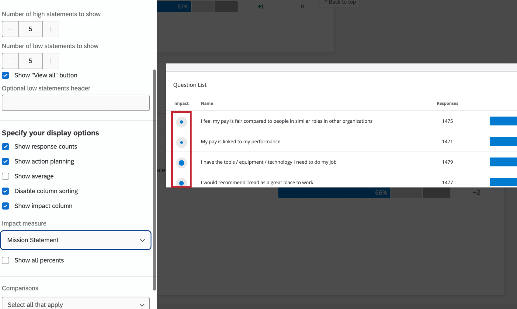
Task: Expand the Comparisons selection dropdown
Action: (76, 304)
